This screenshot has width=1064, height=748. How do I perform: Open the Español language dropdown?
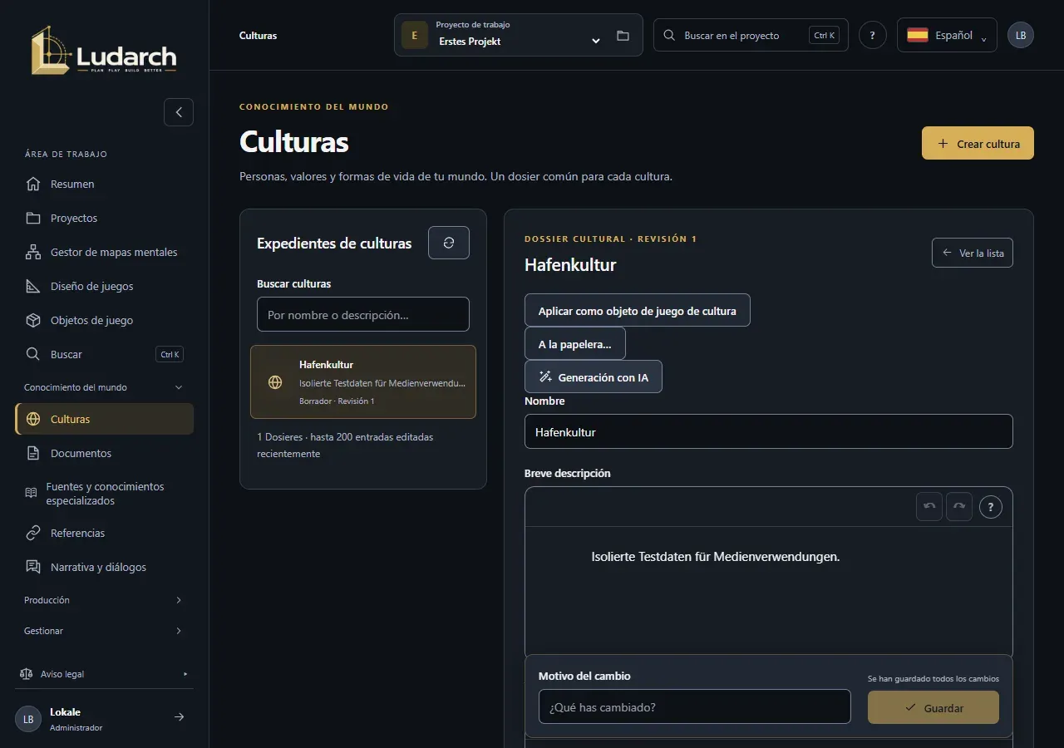tap(947, 35)
